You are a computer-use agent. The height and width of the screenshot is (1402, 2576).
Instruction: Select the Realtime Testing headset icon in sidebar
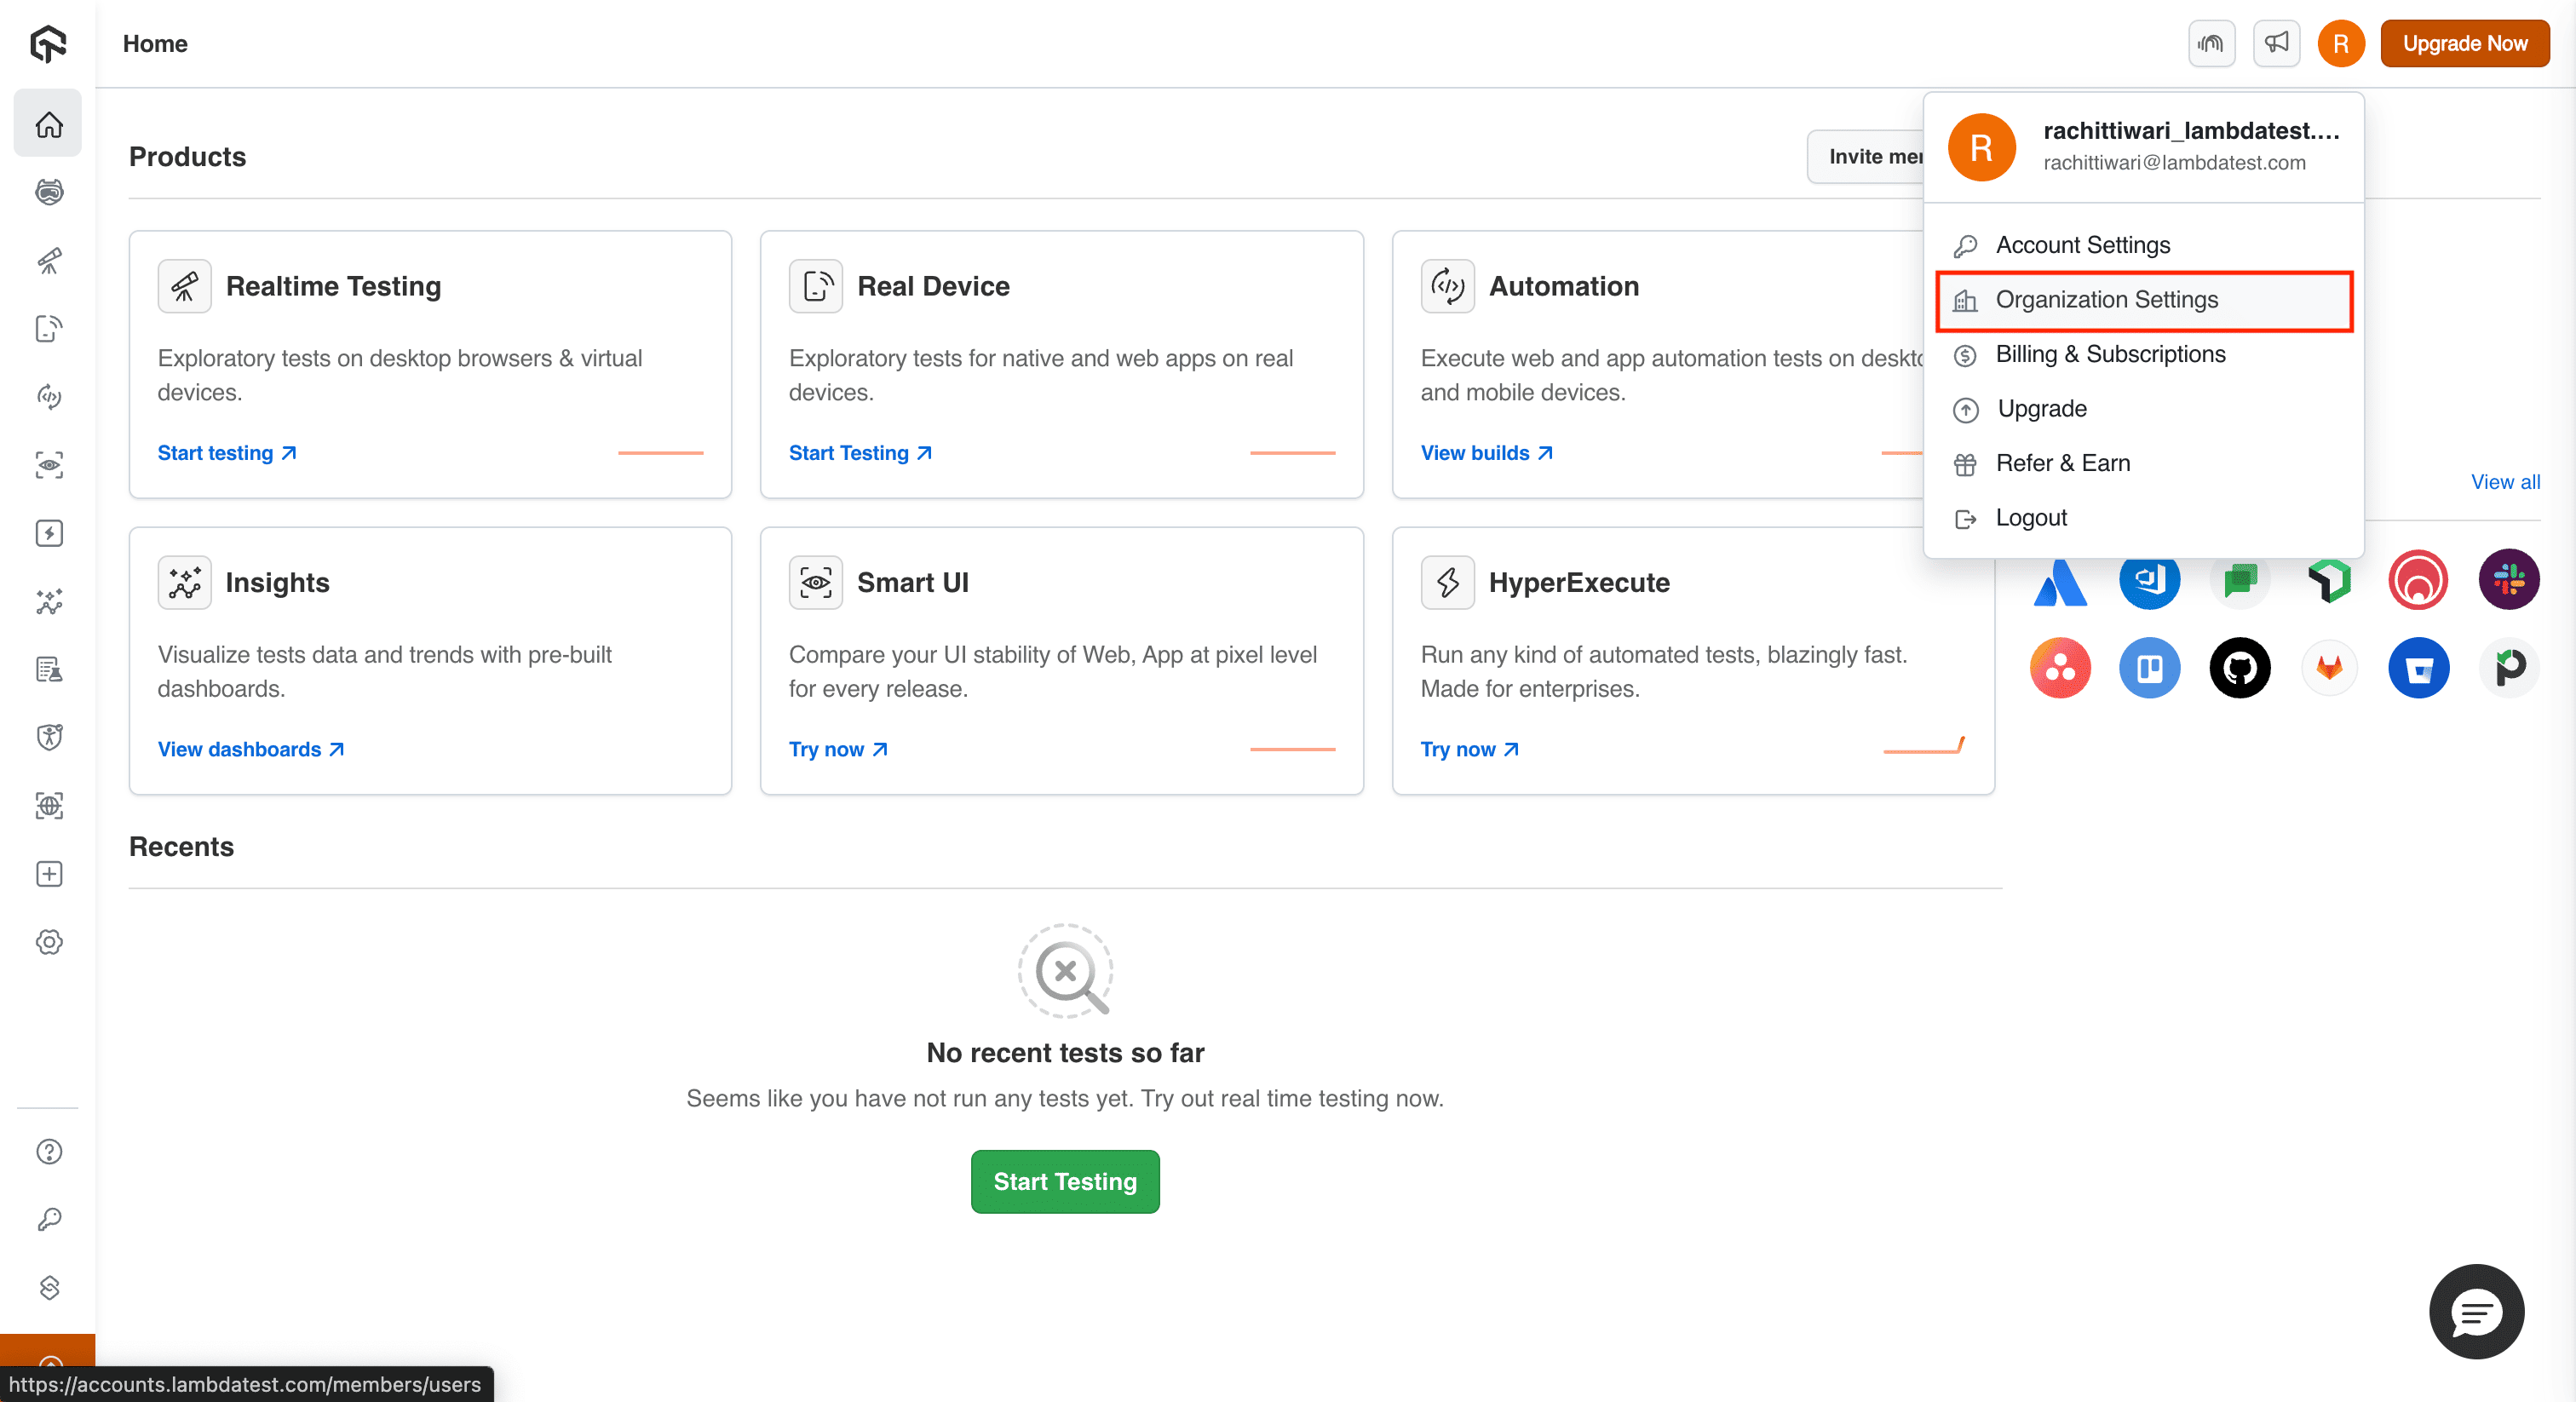[48, 192]
